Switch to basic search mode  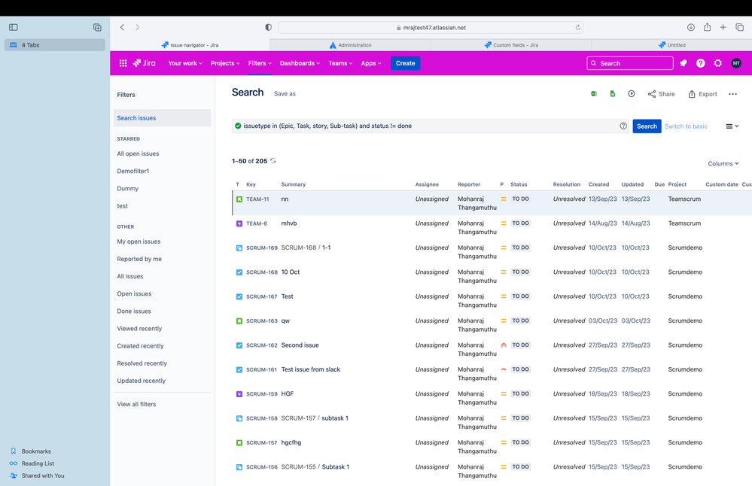pyautogui.click(x=686, y=126)
